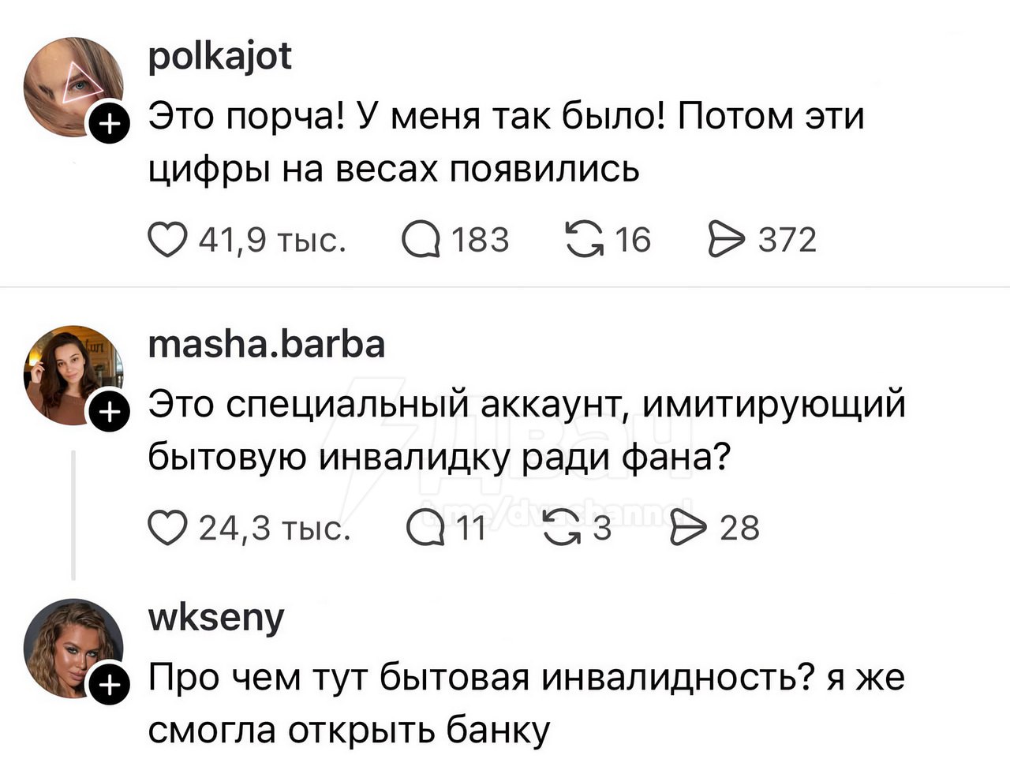Image resolution: width=1010 pixels, height=774 pixels.
Task: Like the polkajot post with heart icon
Action: coord(166,240)
